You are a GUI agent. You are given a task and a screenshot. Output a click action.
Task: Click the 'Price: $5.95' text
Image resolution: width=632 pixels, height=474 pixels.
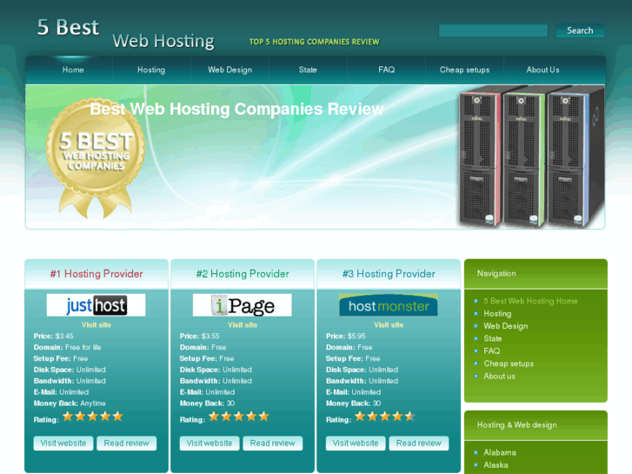(346, 336)
